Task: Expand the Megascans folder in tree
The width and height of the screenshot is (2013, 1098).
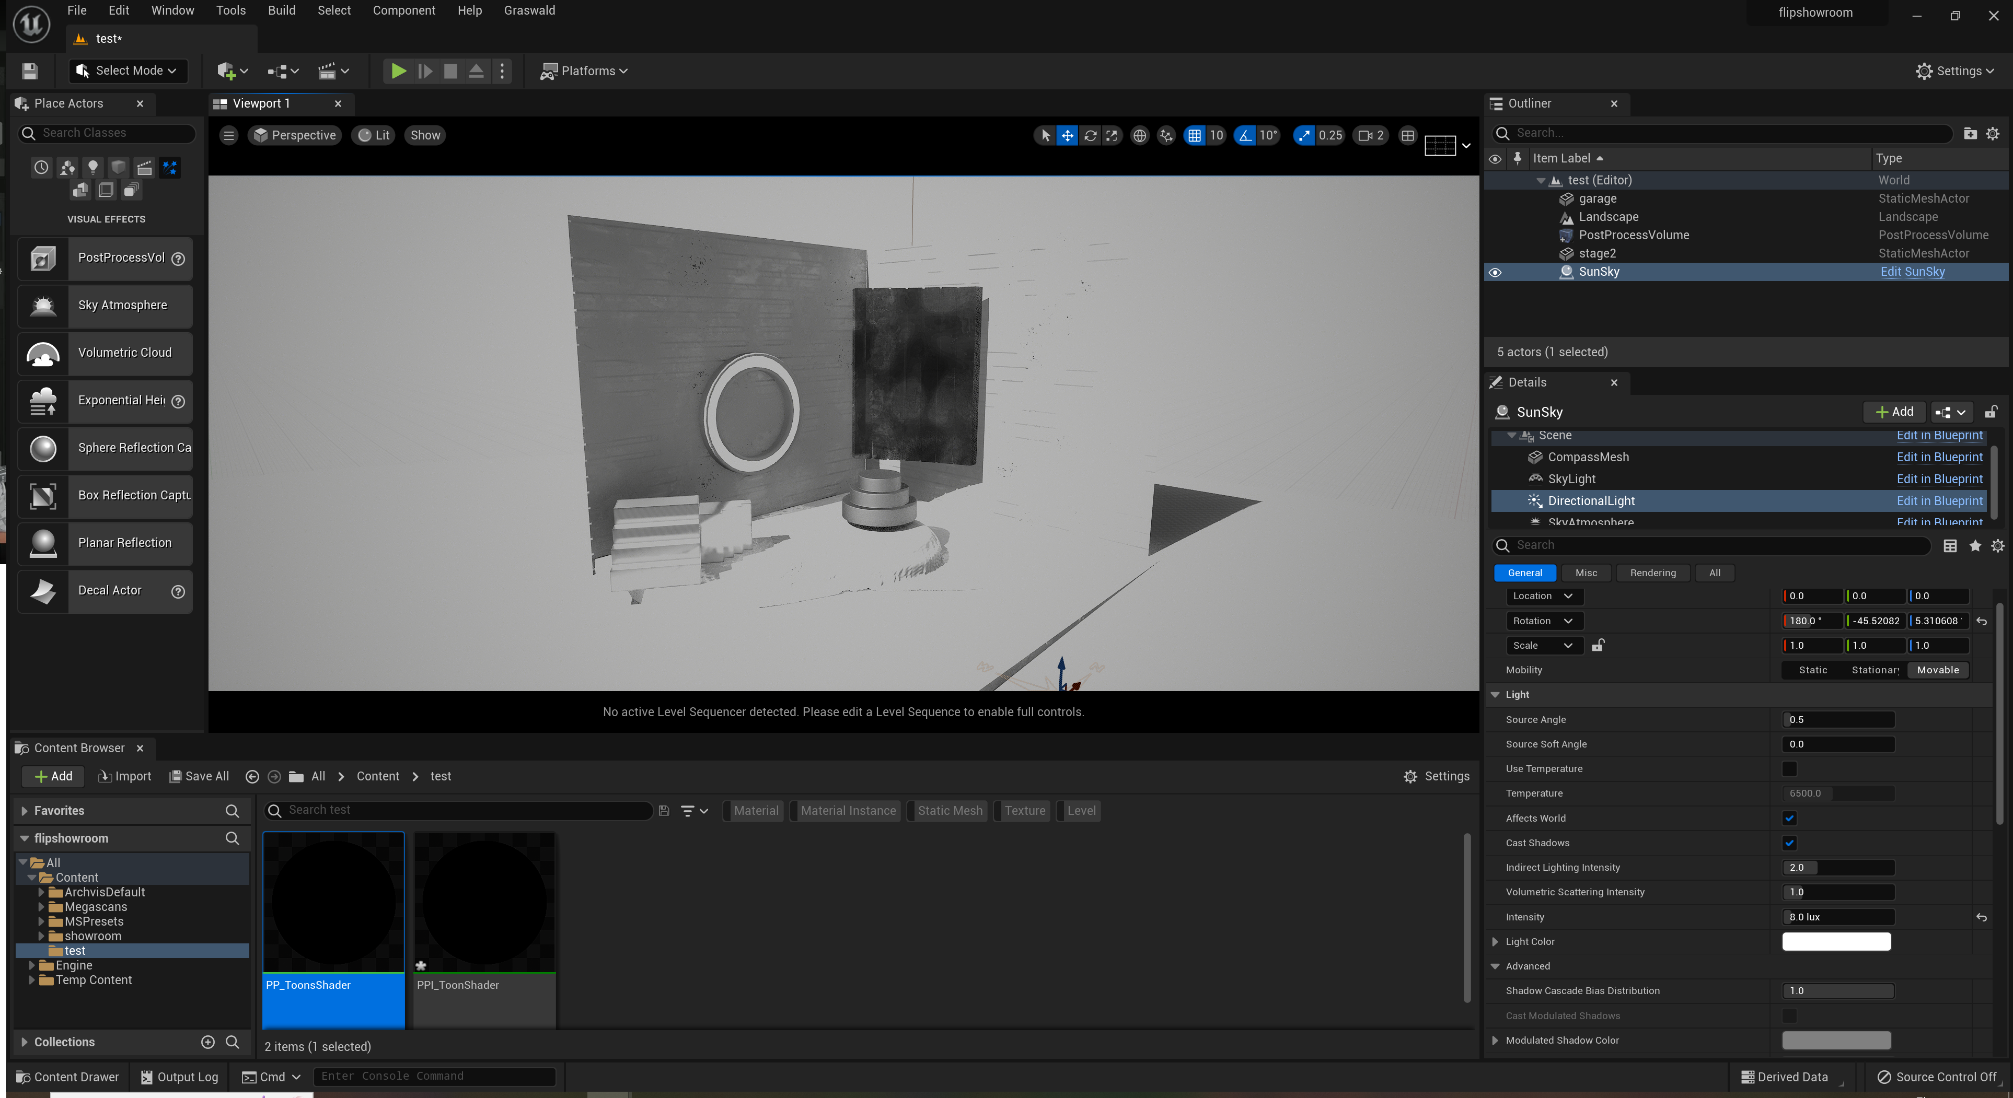Action: click(x=41, y=907)
